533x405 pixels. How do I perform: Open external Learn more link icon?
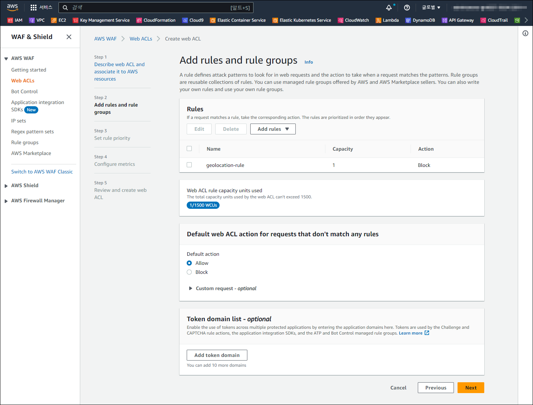tap(427, 333)
